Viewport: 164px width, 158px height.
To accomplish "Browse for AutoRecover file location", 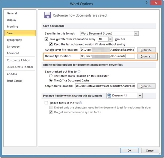I will pos(146,50).
